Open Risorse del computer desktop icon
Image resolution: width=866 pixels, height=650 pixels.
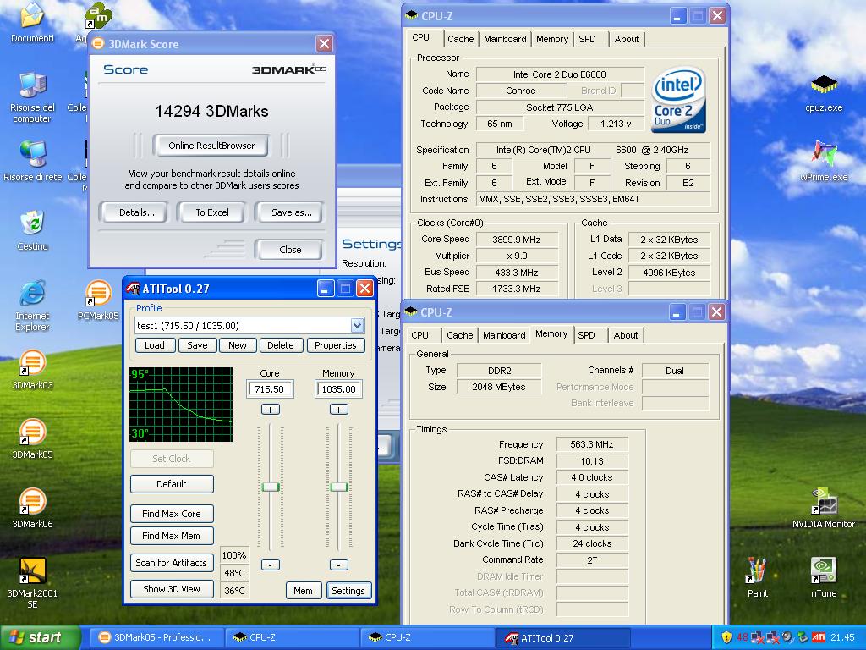click(33, 97)
